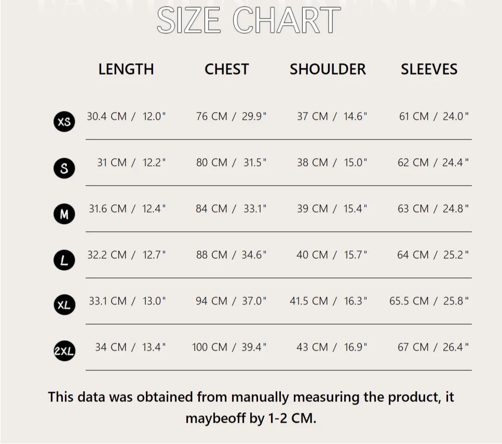The height and width of the screenshot is (444, 502).
Task: Click the LENGTH column header
Action: click(x=126, y=69)
